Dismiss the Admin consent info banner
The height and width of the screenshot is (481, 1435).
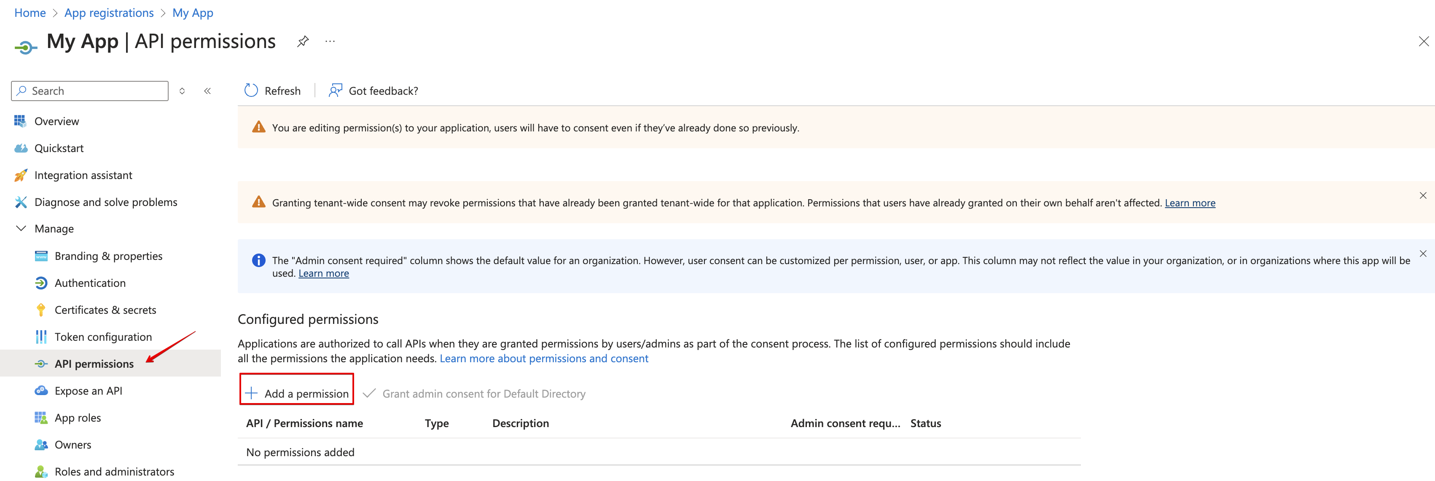[1423, 253]
